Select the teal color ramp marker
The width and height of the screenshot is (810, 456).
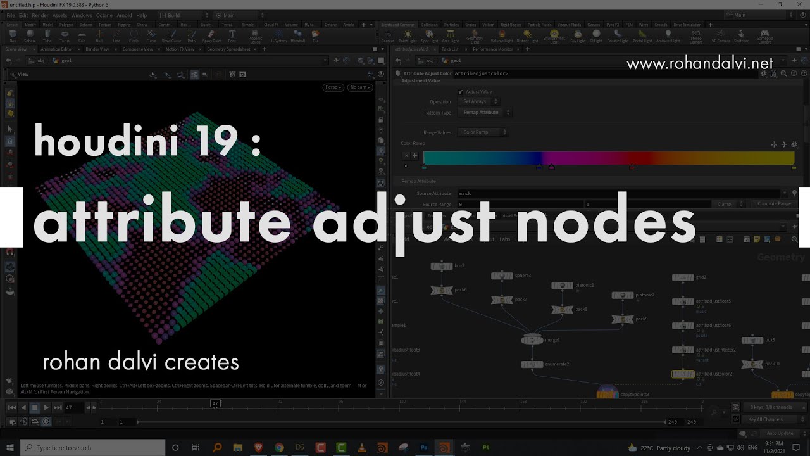coord(424,168)
